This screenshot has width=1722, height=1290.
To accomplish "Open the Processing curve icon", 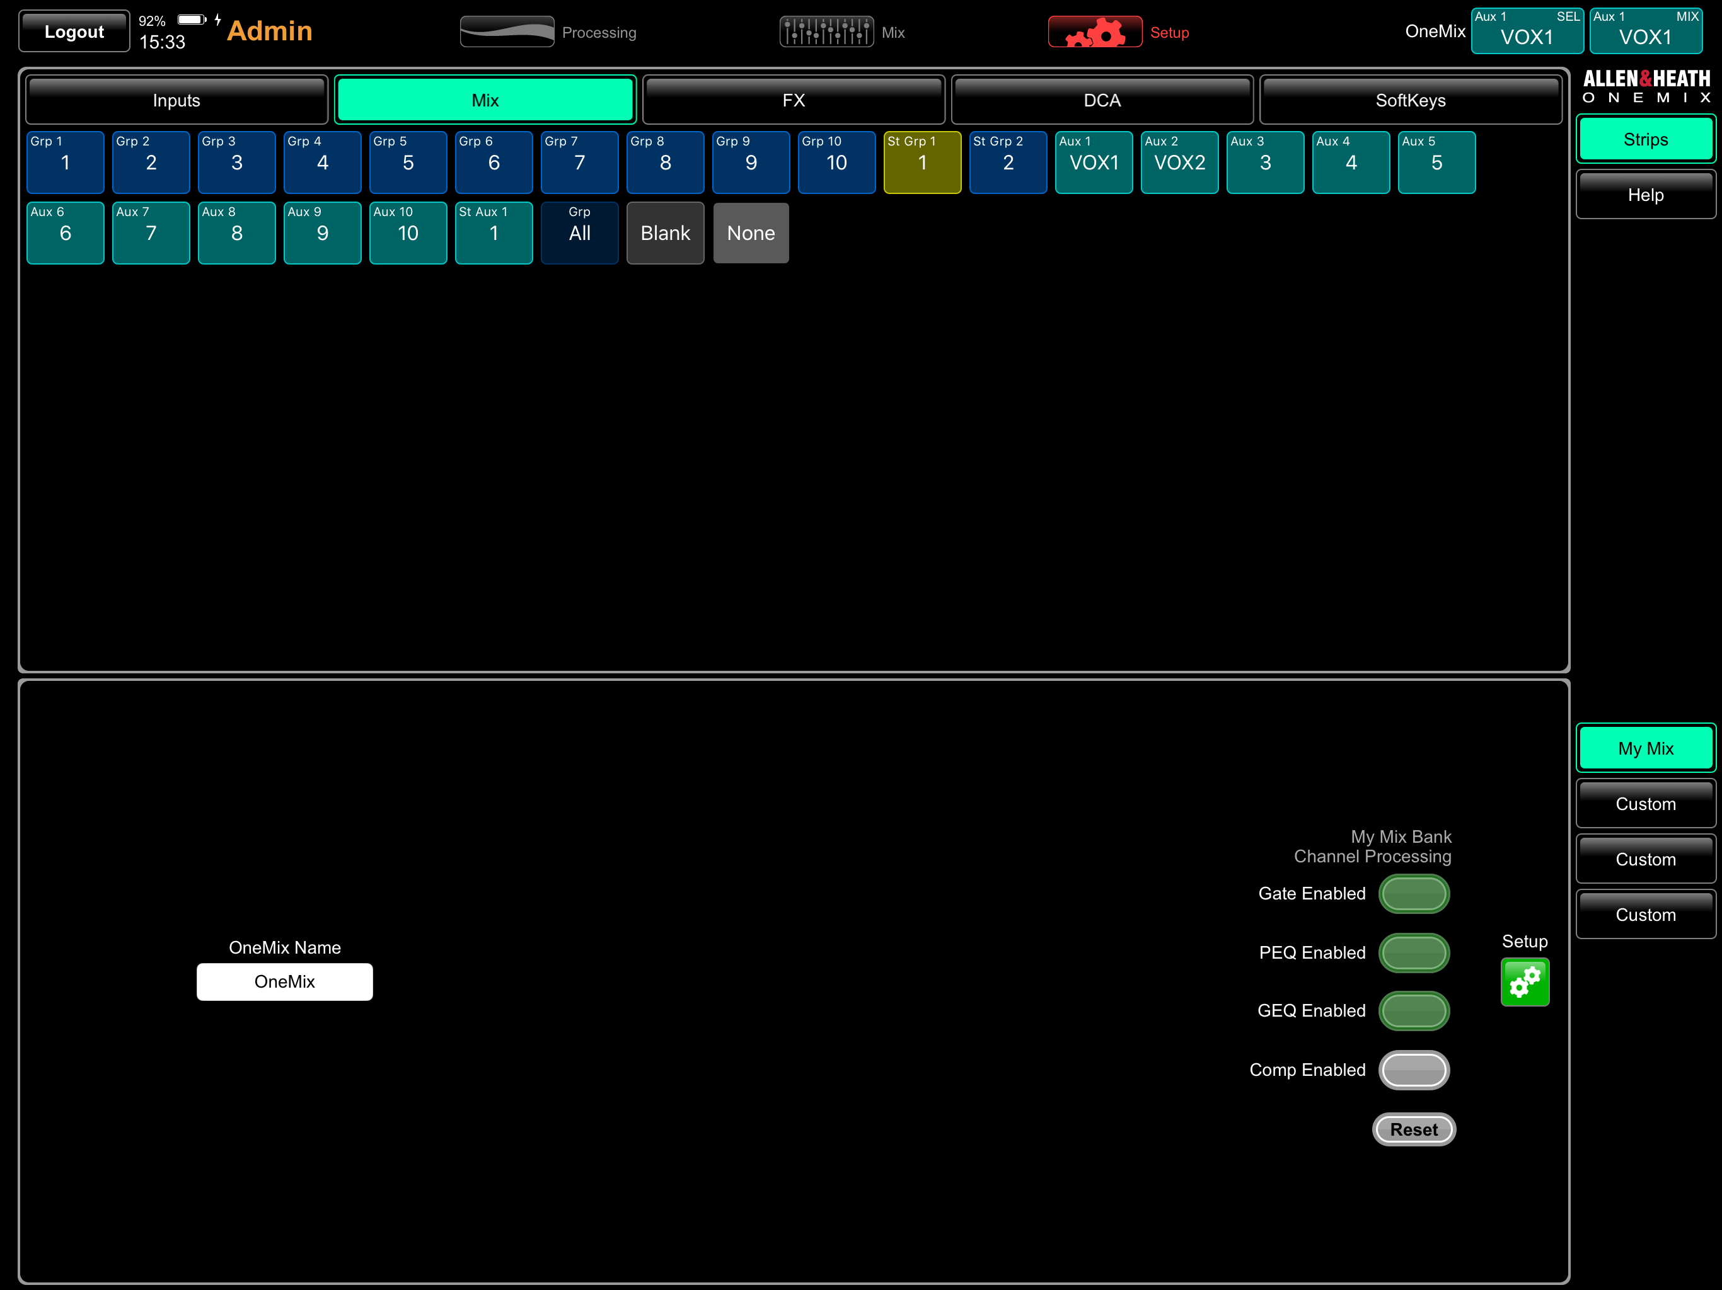I will click(507, 33).
